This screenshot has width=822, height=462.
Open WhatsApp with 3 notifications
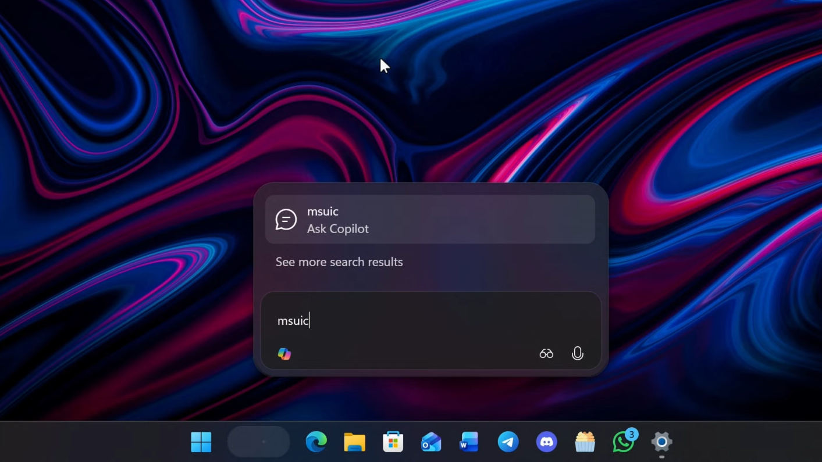[624, 441]
